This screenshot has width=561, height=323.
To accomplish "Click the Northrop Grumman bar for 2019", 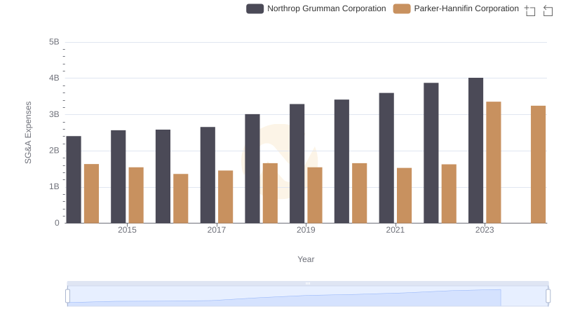I will pos(297,164).
